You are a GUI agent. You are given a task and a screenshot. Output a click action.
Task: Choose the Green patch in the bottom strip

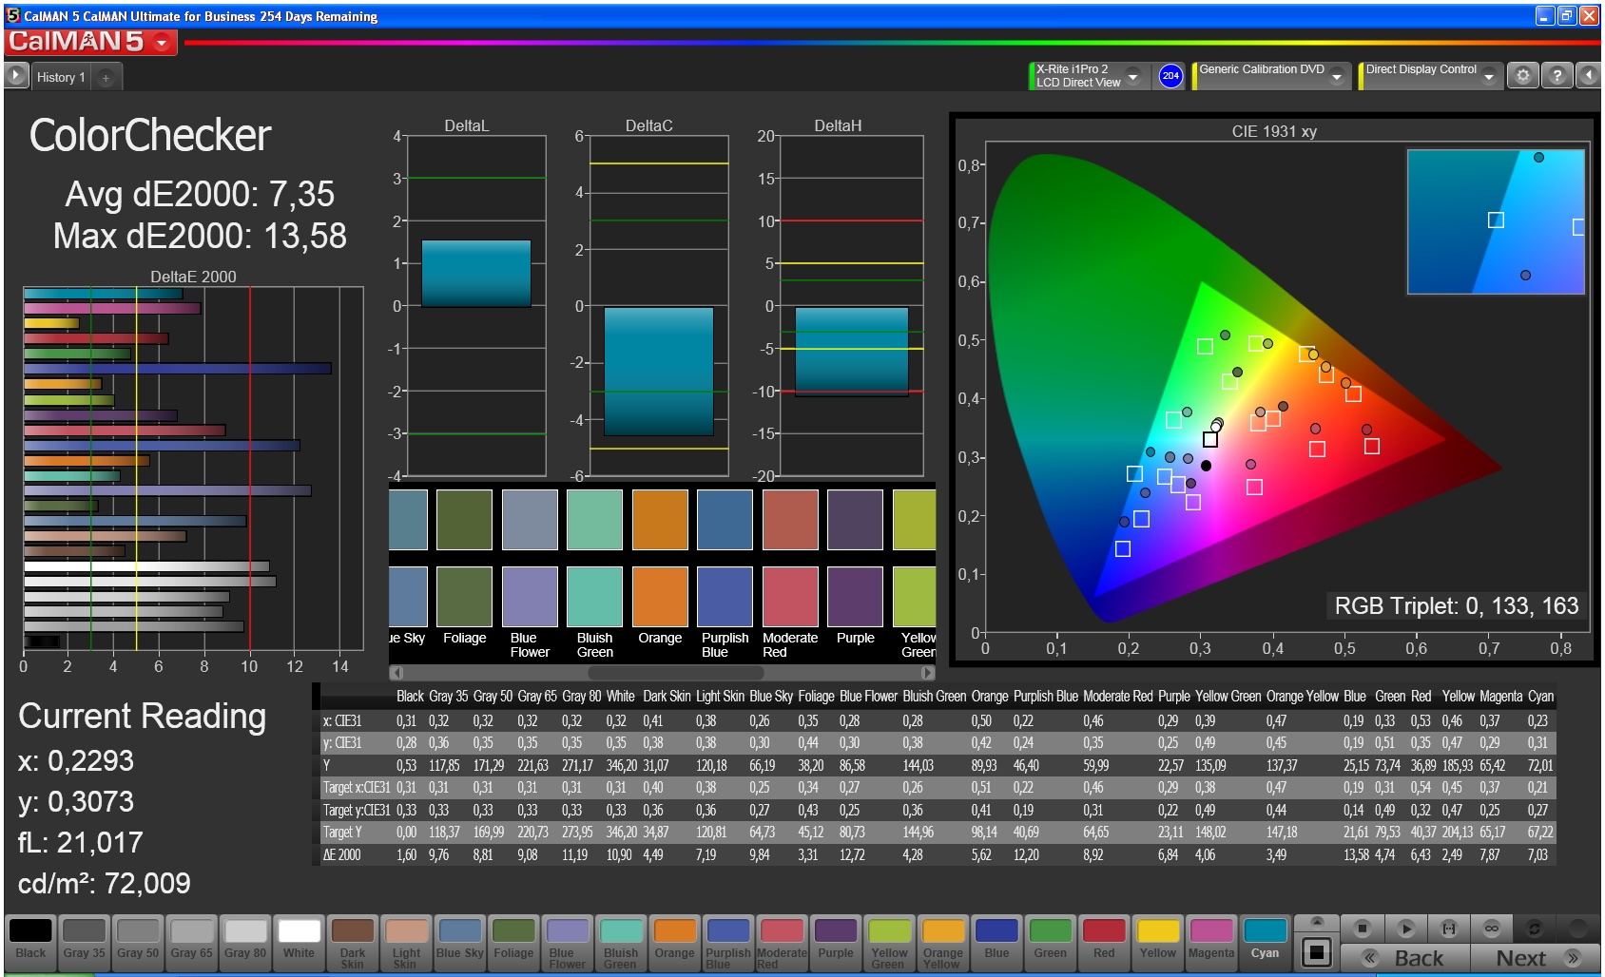point(1051,943)
